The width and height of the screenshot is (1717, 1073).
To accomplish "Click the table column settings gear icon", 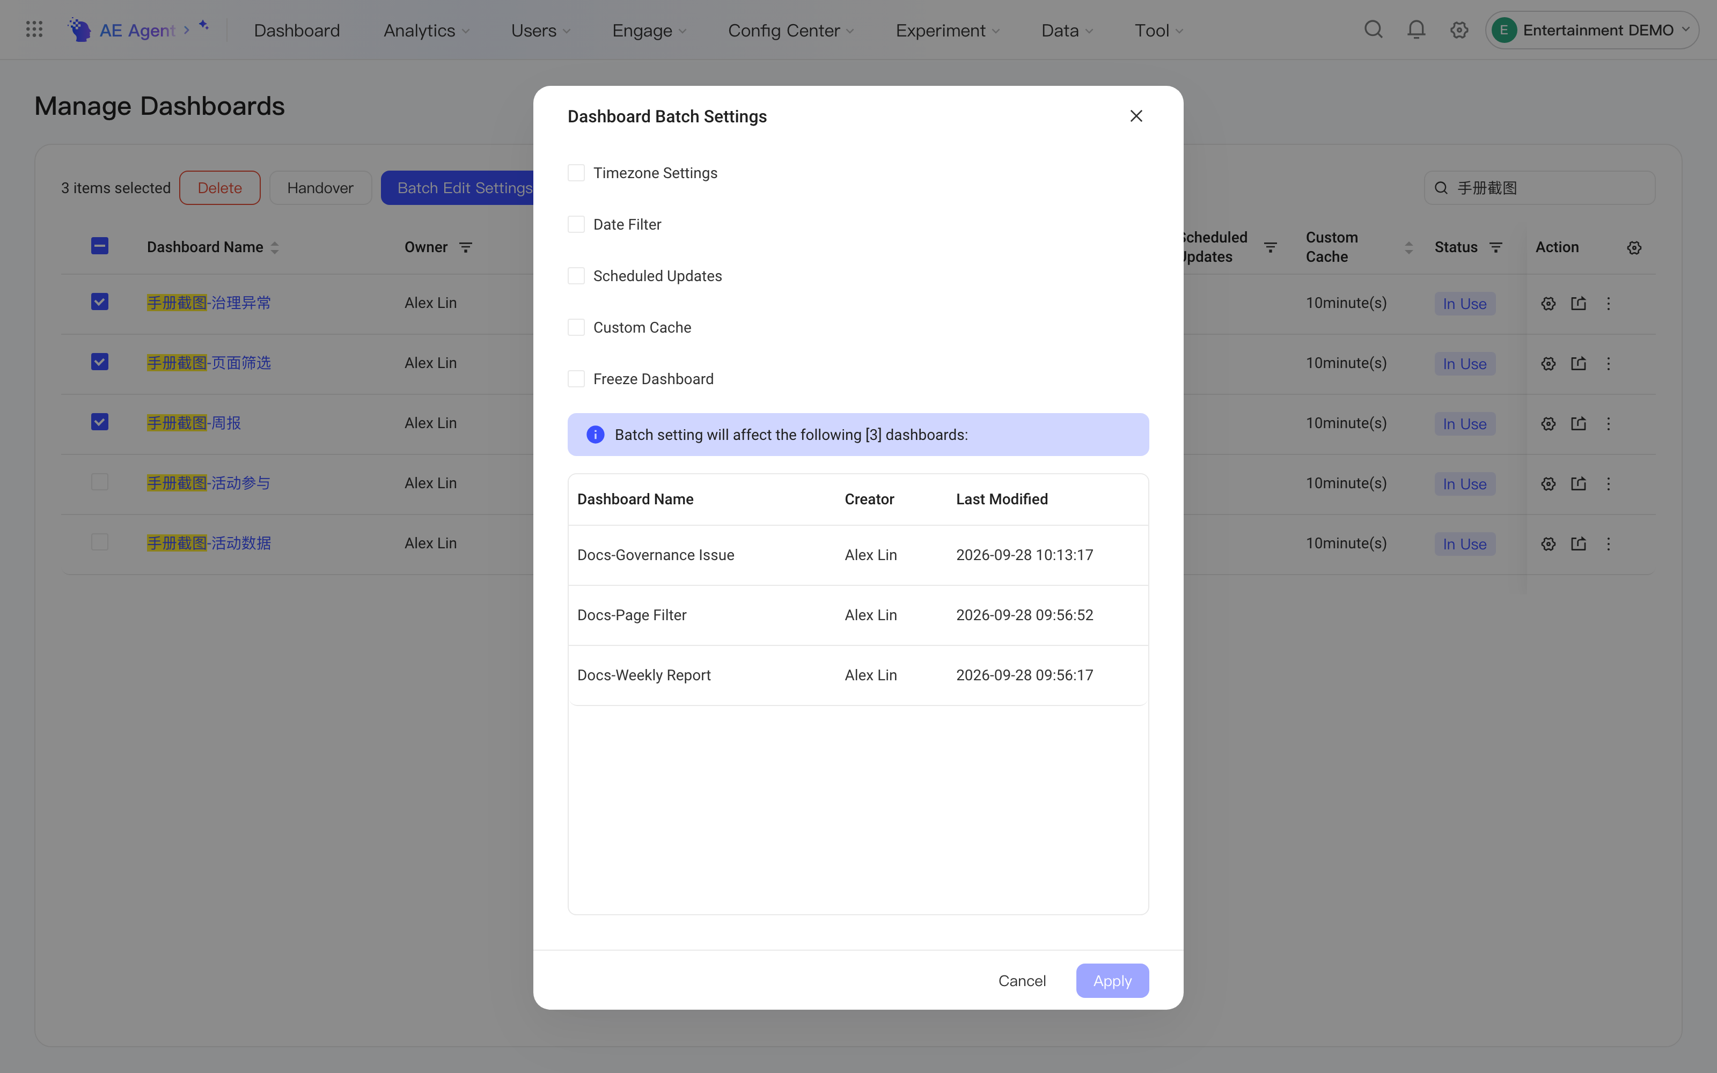I will (x=1634, y=248).
